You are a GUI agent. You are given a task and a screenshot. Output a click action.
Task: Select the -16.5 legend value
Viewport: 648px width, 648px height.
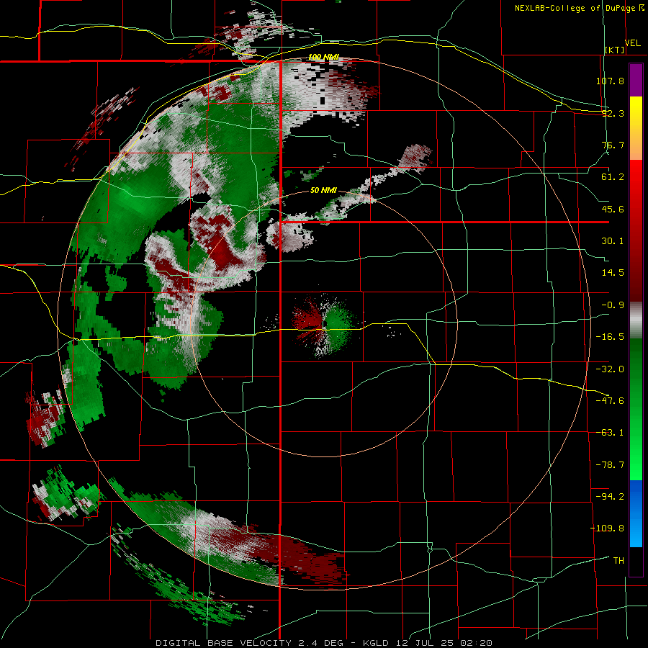[x=610, y=337]
